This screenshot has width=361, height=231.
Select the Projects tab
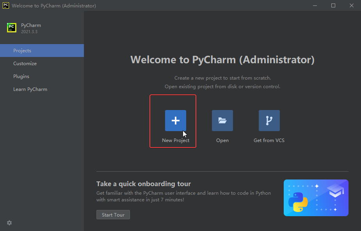pos(42,51)
